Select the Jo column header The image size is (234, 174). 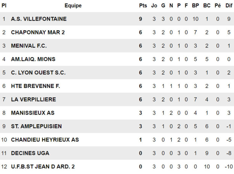coord(154,6)
